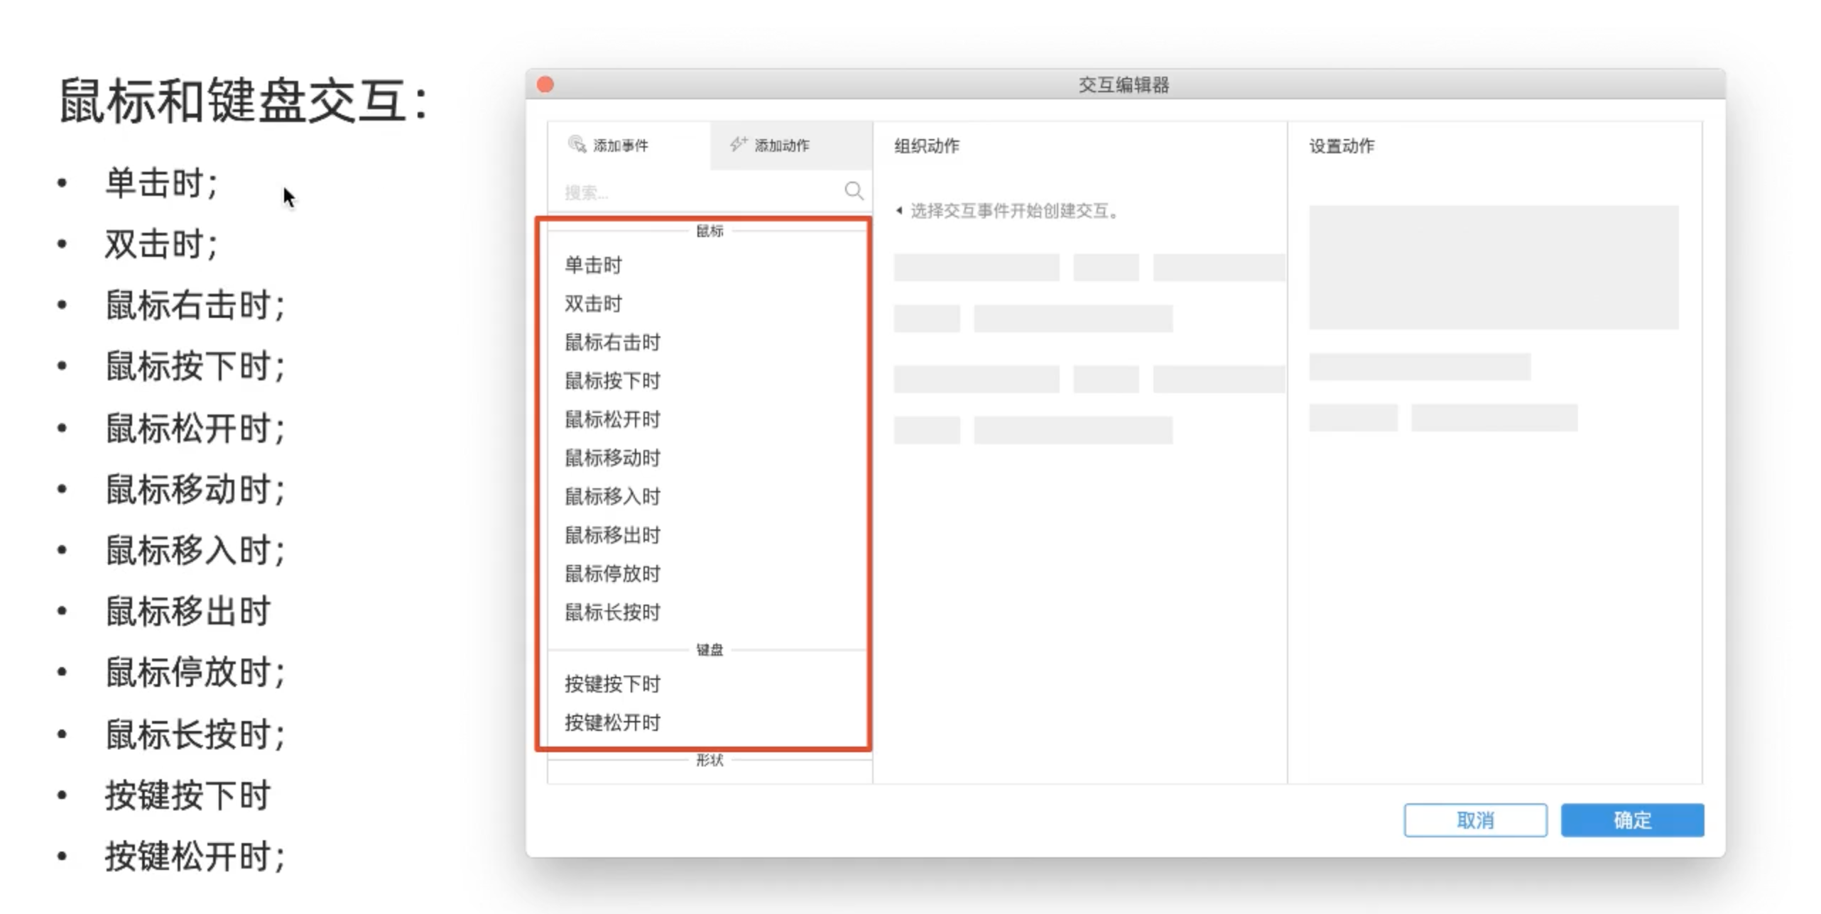This screenshot has height=914, width=1821.
Task: Select the 鼠标长按时 event in the list
Action: coord(709,612)
